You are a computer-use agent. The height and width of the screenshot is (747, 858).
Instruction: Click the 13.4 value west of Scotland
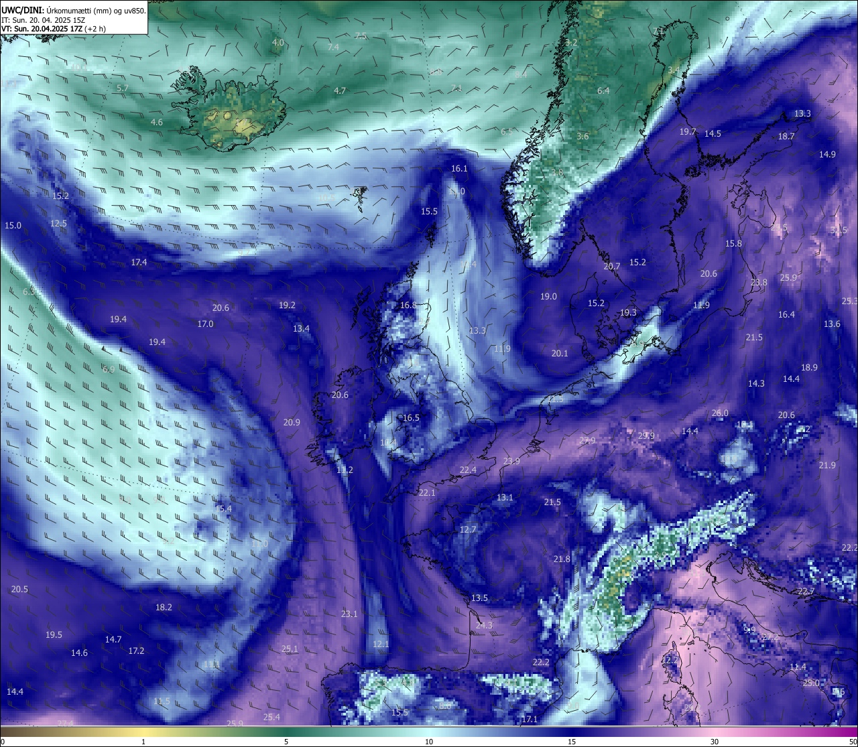tap(301, 329)
